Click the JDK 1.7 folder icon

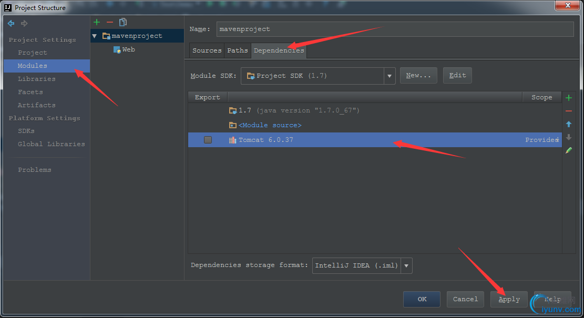coord(233,110)
